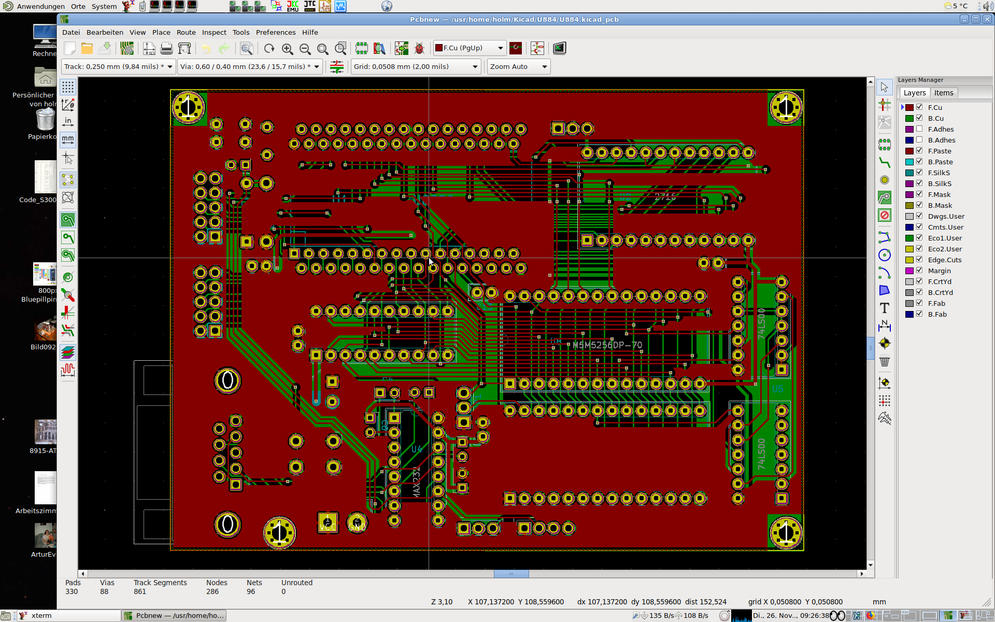The width and height of the screenshot is (995, 622).
Task: Switch to the Items tab
Action: point(944,93)
